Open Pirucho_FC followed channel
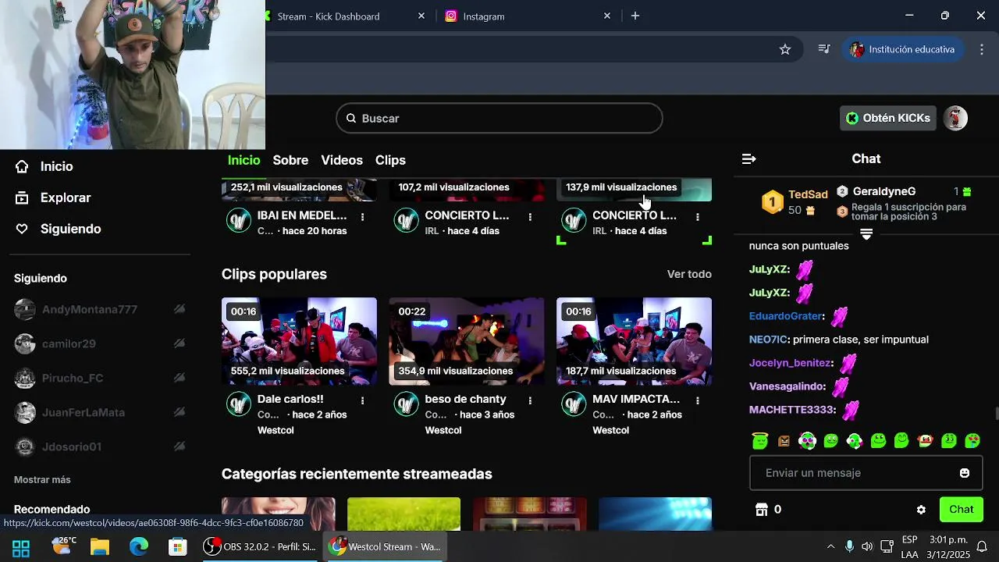The height and width of the screenshot is (562, 999). tap(101, 379)
